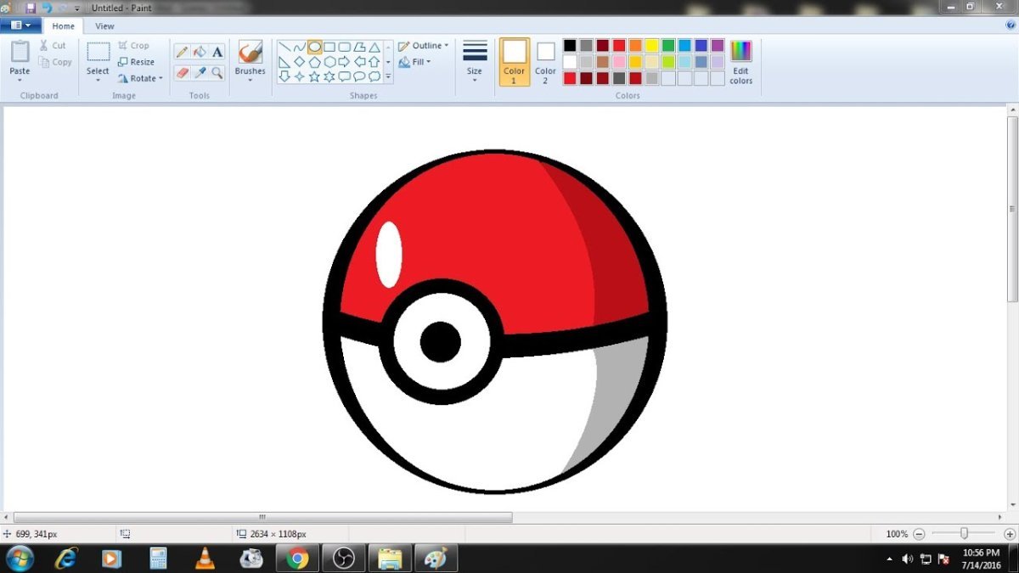Open the Outline dropdown
The height and width of the screenshot is (573, 1019).
(x=424, y=46)
